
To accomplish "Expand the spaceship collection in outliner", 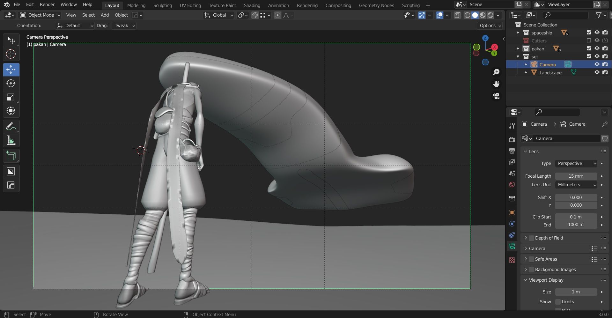I will pos(518,33).
